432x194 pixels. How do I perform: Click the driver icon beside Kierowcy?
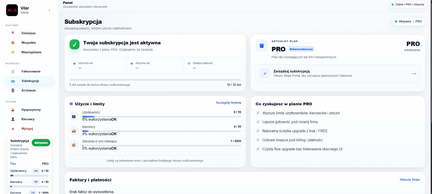[13, 119]
